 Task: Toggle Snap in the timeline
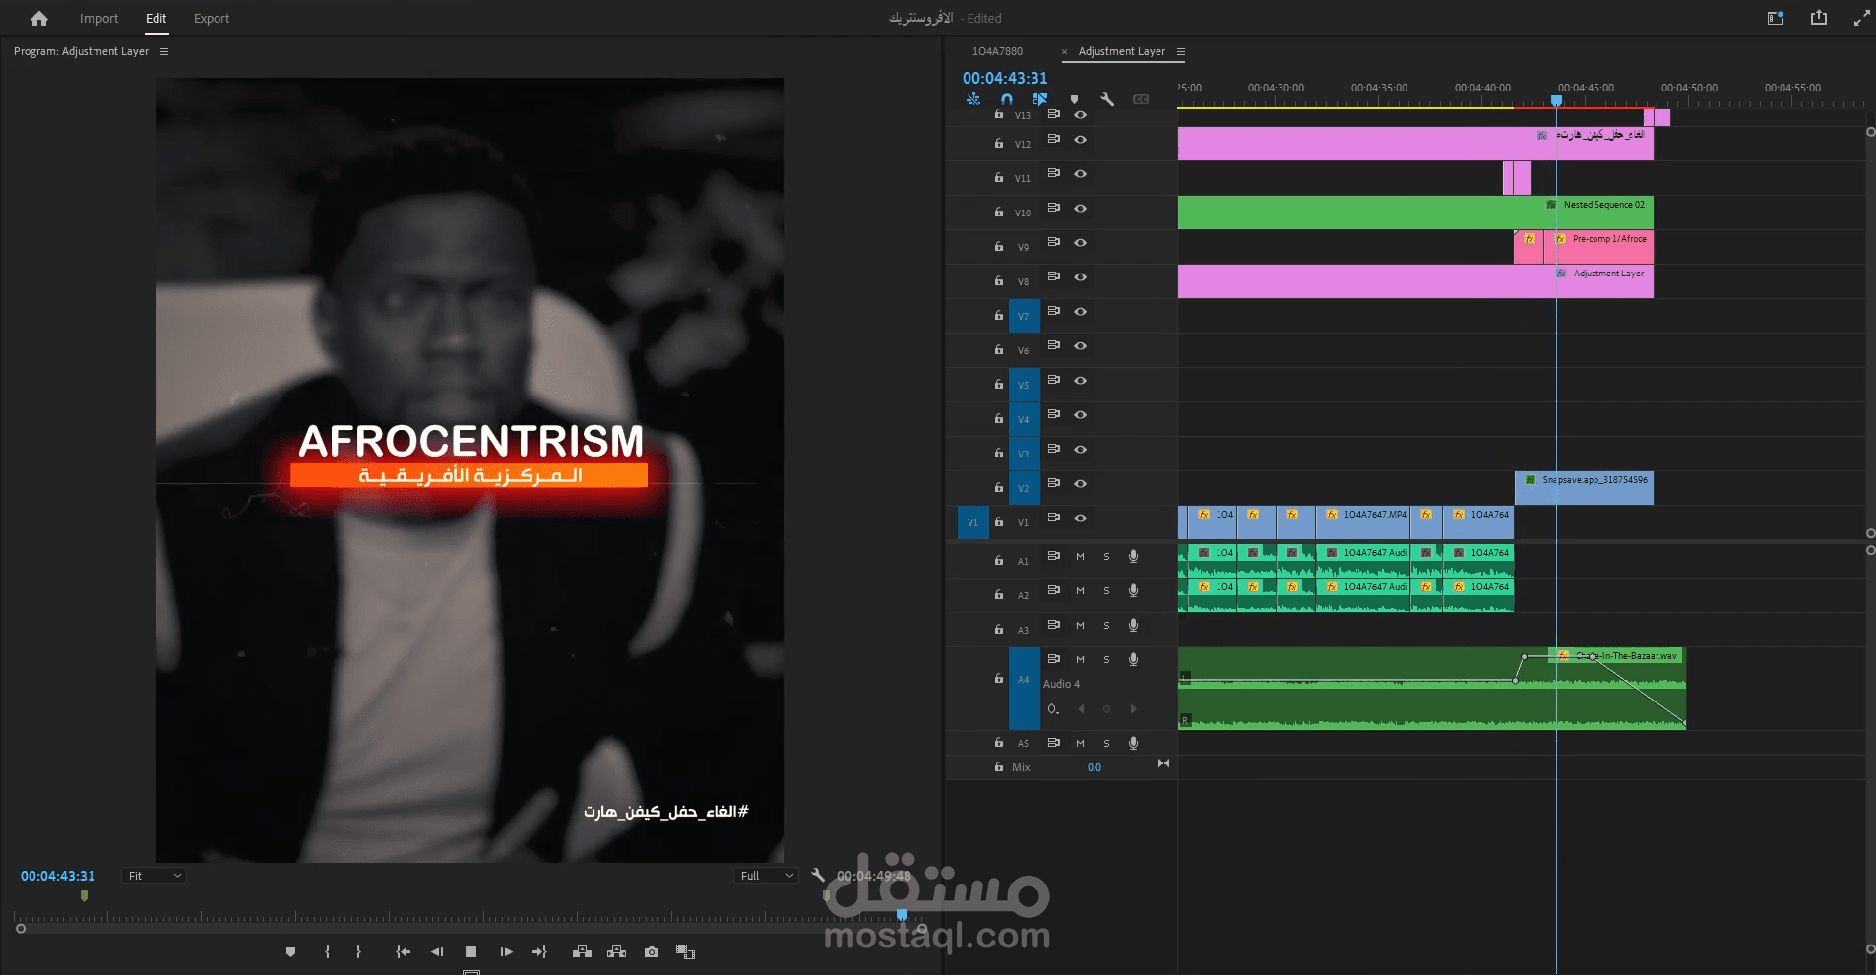click(1006, 98)
